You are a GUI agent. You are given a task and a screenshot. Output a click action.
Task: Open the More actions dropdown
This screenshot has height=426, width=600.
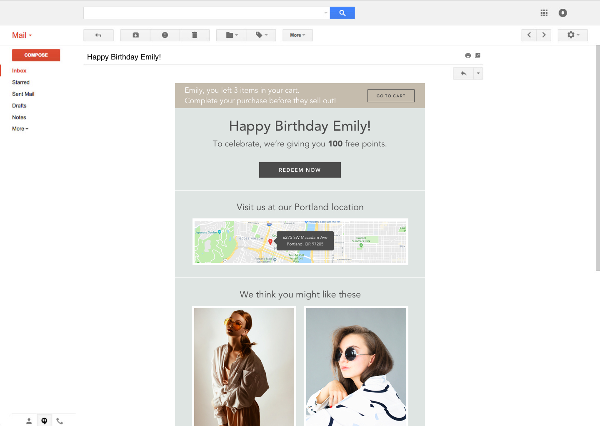[297, 35]
